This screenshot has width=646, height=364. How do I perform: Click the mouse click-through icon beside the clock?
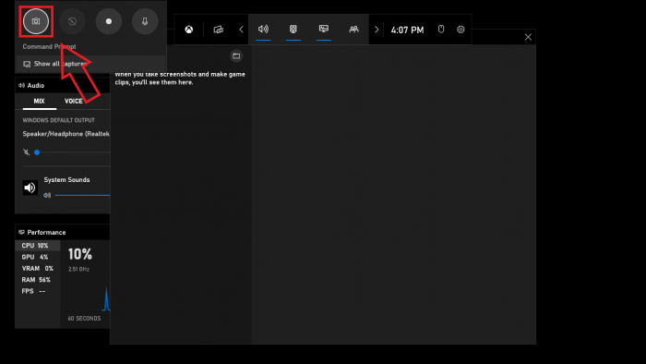point(441,30)
